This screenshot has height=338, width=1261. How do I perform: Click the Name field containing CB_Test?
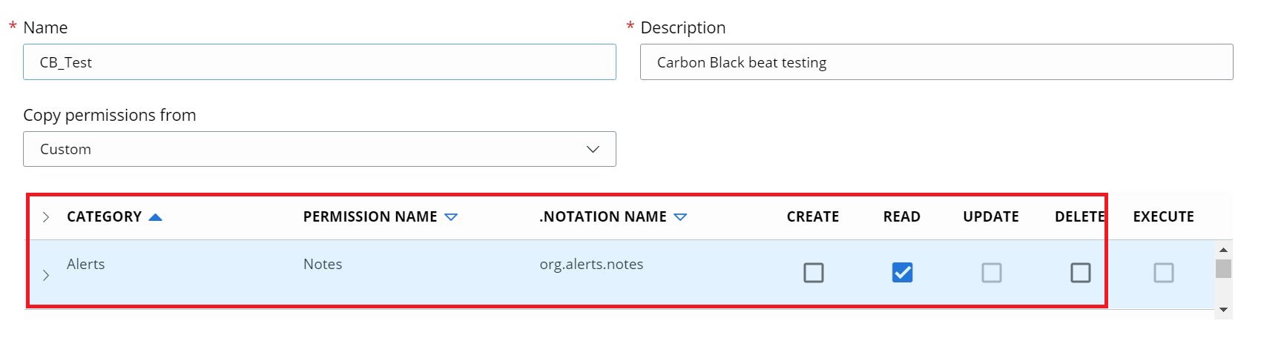[319, 62]
